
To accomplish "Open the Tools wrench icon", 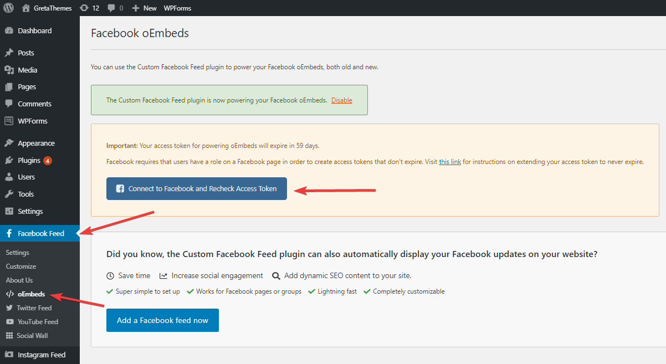I will (10, 194).
